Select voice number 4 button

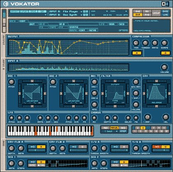(x=143, y=128)
